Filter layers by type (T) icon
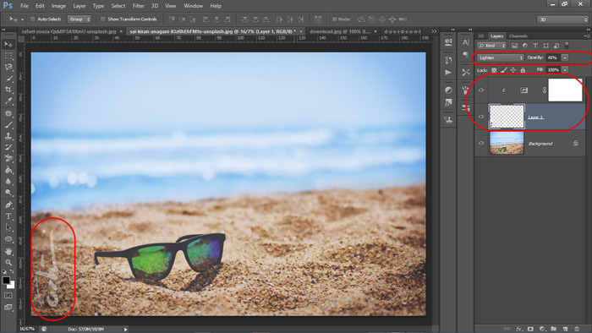This screenshot has width=592, height=333. point(535,46)
